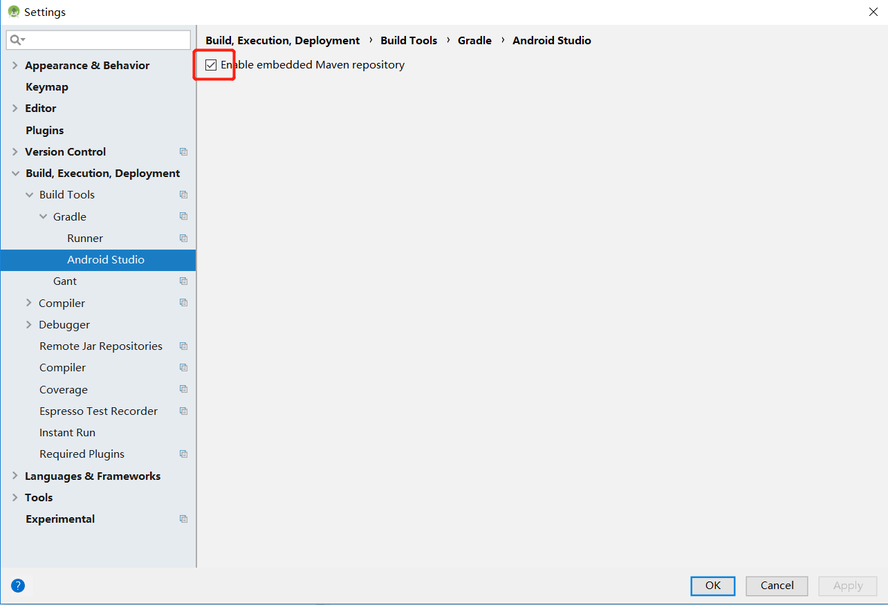Navigate to Build Tools via the breadcrumb
The width and height of the screenshot is (888, 605).
point(409,40)
